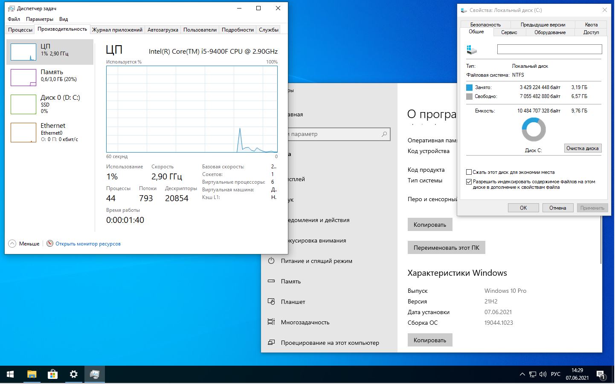Open the Предыдущие версии tab

click(x=542, y=25)
